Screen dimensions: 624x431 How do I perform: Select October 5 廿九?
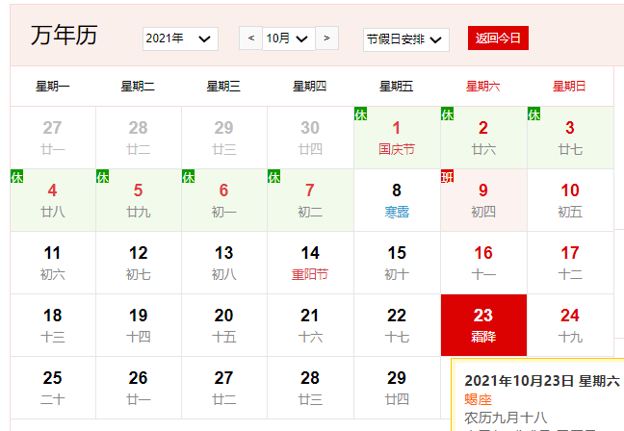(x=139, y=200)
